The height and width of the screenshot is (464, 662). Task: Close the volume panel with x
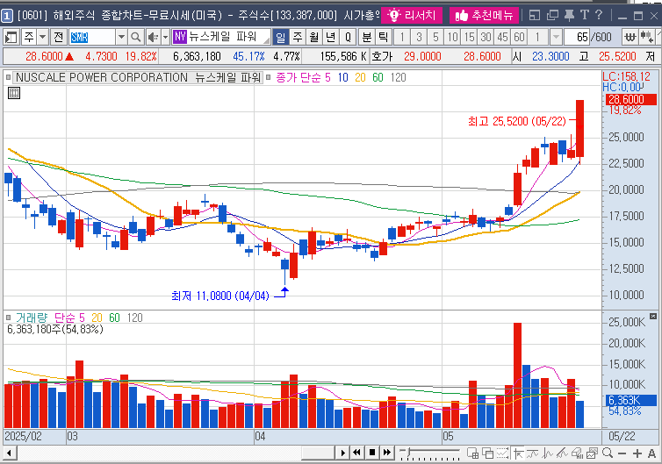point(653,316)
